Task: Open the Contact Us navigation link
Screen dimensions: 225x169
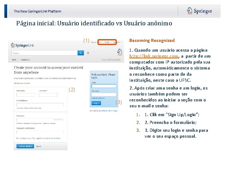Action: point(25,60)
